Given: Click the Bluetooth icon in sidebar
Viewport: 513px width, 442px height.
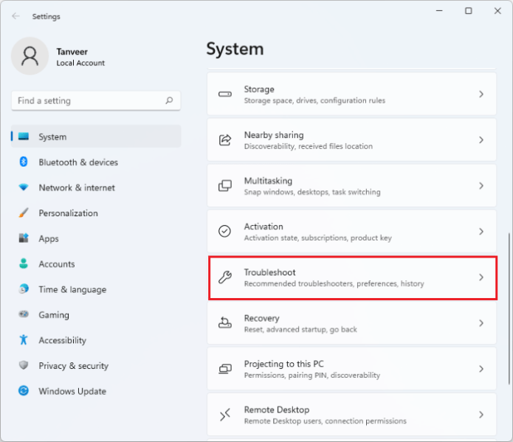Looking at the screenshot, I should (x=24, y=162).
